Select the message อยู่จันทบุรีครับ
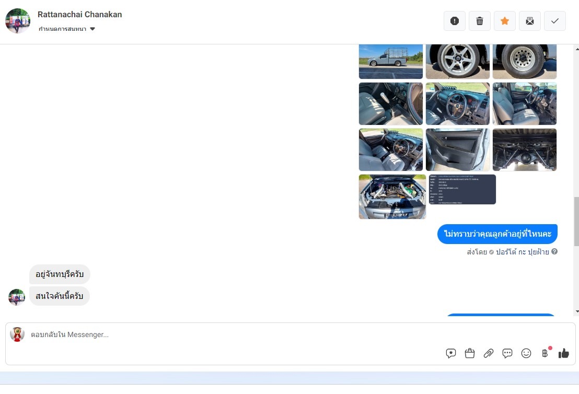This screenshot has width=579, height=394. click(60, 274)
